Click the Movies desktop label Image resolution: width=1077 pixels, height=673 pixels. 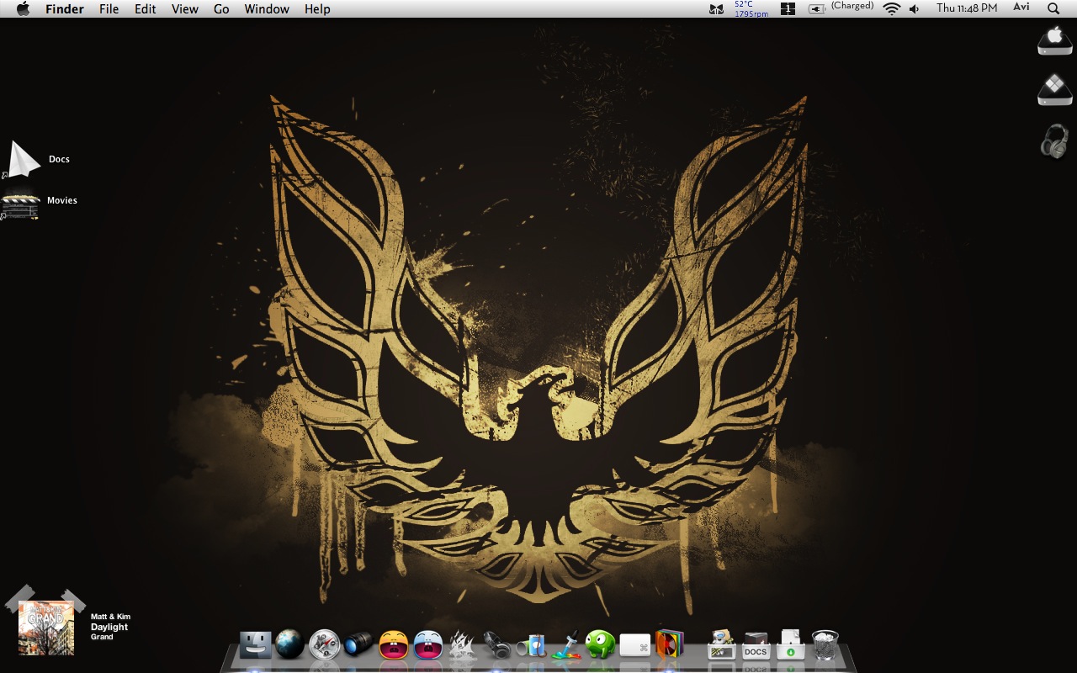[62, 200]
